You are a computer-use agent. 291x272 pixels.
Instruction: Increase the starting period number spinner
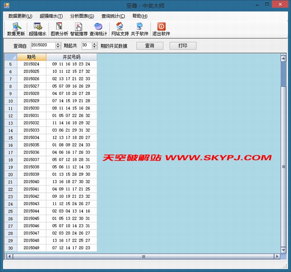point(58,44)
